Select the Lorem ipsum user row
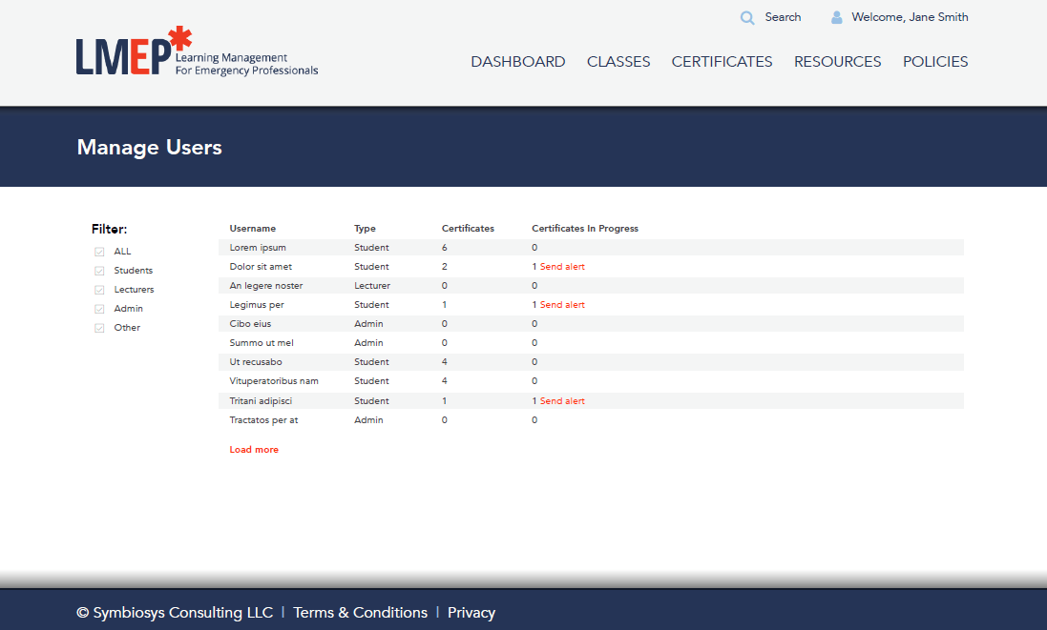The width and height of the screenshot is (1047, 630). coord(591,248)
